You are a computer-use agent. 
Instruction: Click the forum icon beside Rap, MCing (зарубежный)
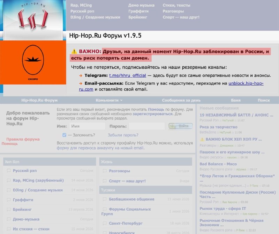(x=9, y=180)
